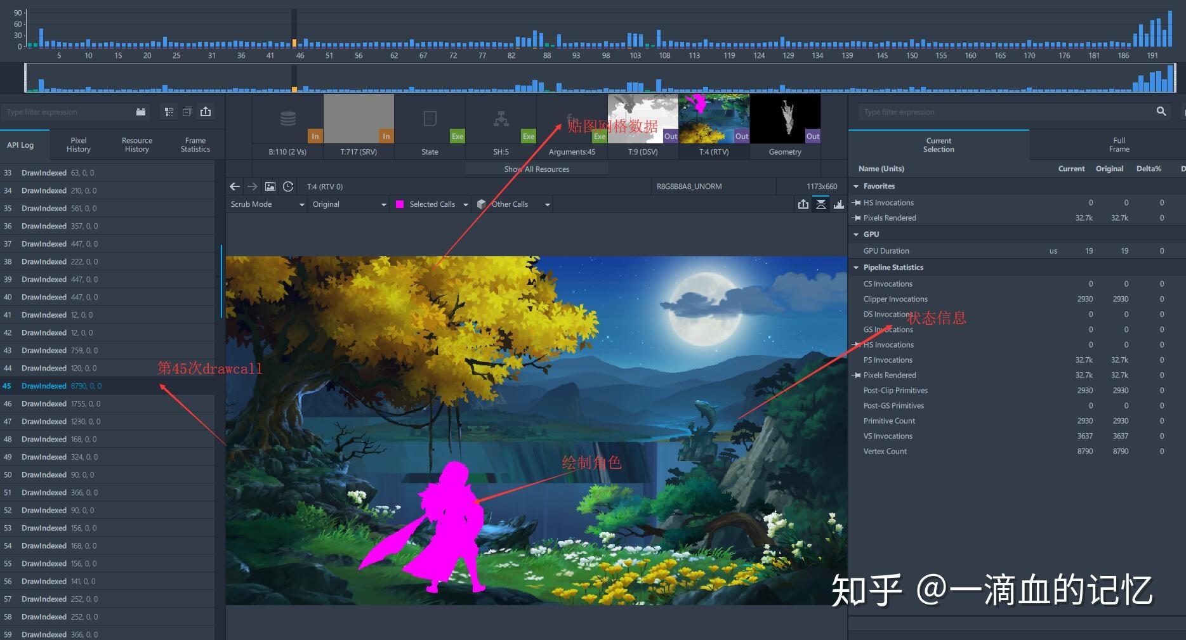Click the export icon above the API Log panel
Screen dimensions: 1186x640
[x=206, y=111]
